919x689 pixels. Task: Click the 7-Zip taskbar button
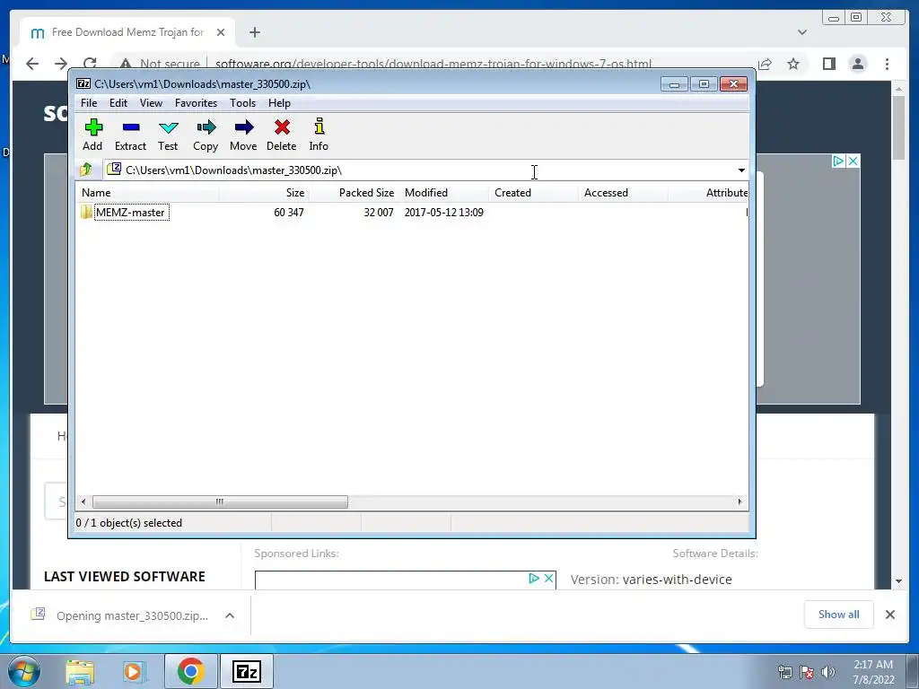coord(247,671)
